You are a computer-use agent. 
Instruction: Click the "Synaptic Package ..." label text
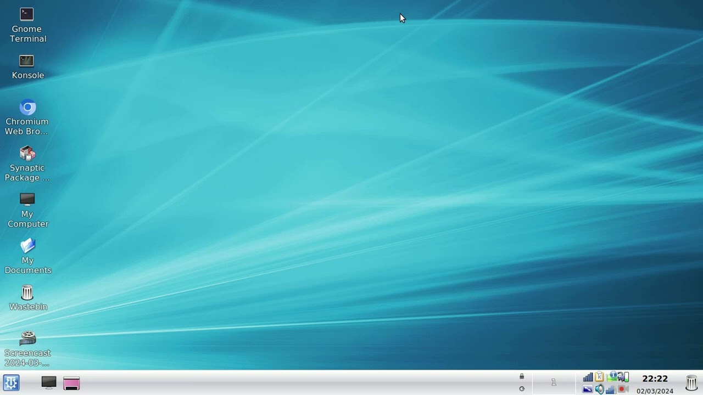27,173
